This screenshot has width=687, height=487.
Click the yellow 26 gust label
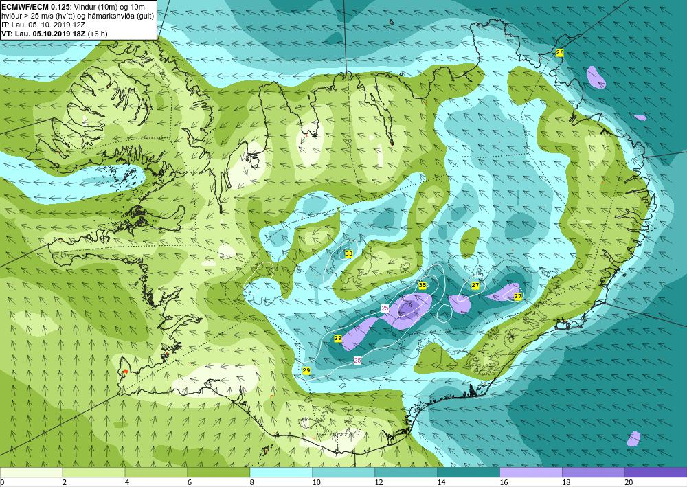point(559,53)
